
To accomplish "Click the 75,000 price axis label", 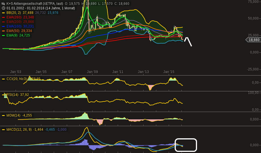I will (253, 2).
